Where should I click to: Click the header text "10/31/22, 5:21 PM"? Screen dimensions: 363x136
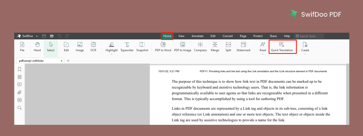[169, 71]
